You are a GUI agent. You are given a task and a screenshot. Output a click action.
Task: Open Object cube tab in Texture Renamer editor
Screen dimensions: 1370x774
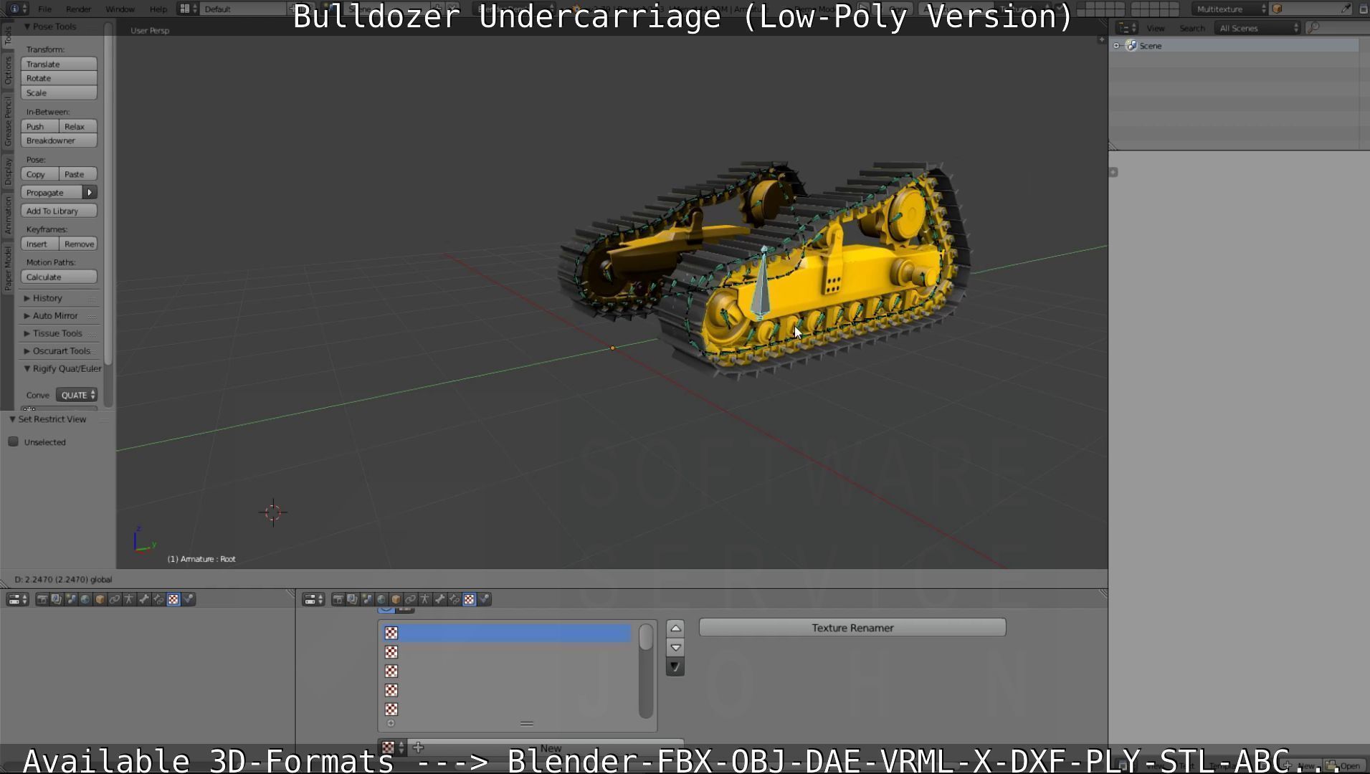(x=396, y=599)
